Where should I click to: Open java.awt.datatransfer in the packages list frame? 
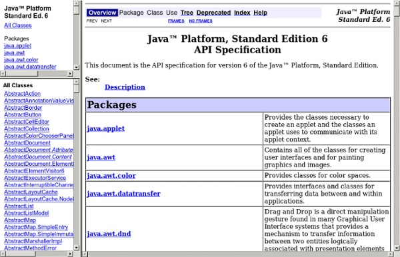click(30, 67)
